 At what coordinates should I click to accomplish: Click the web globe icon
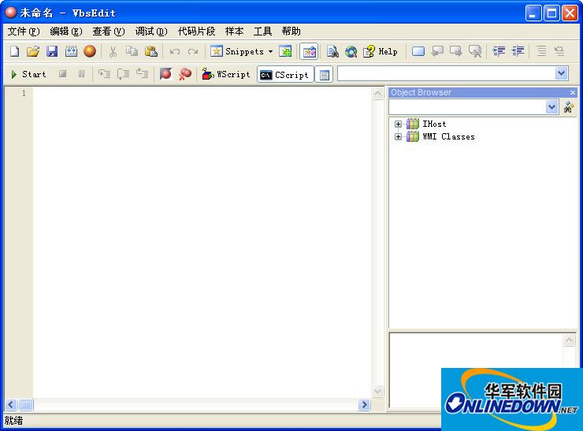pyautogui.click(x=351, y=51)
